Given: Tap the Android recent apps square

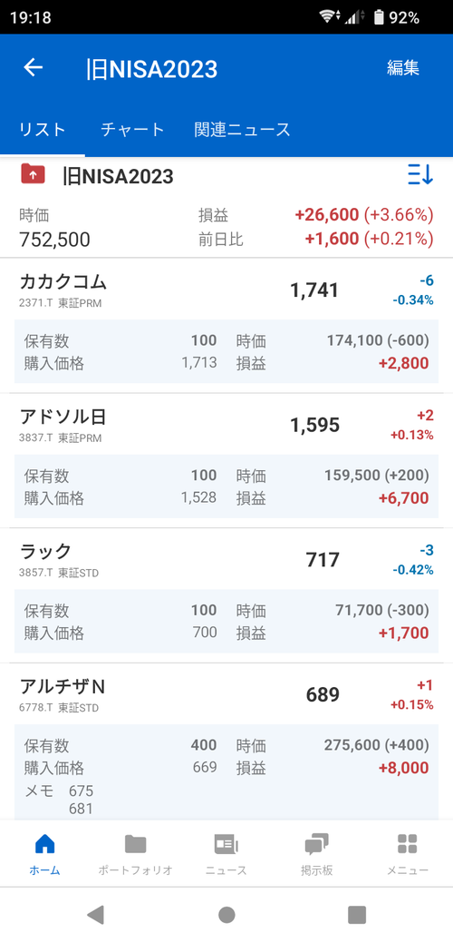Looking at the screenshot, I should (357, 915).
